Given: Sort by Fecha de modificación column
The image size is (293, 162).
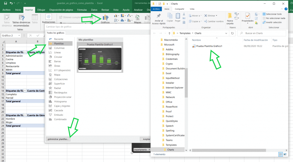Looking at the screenshot, I should [256, 40].
